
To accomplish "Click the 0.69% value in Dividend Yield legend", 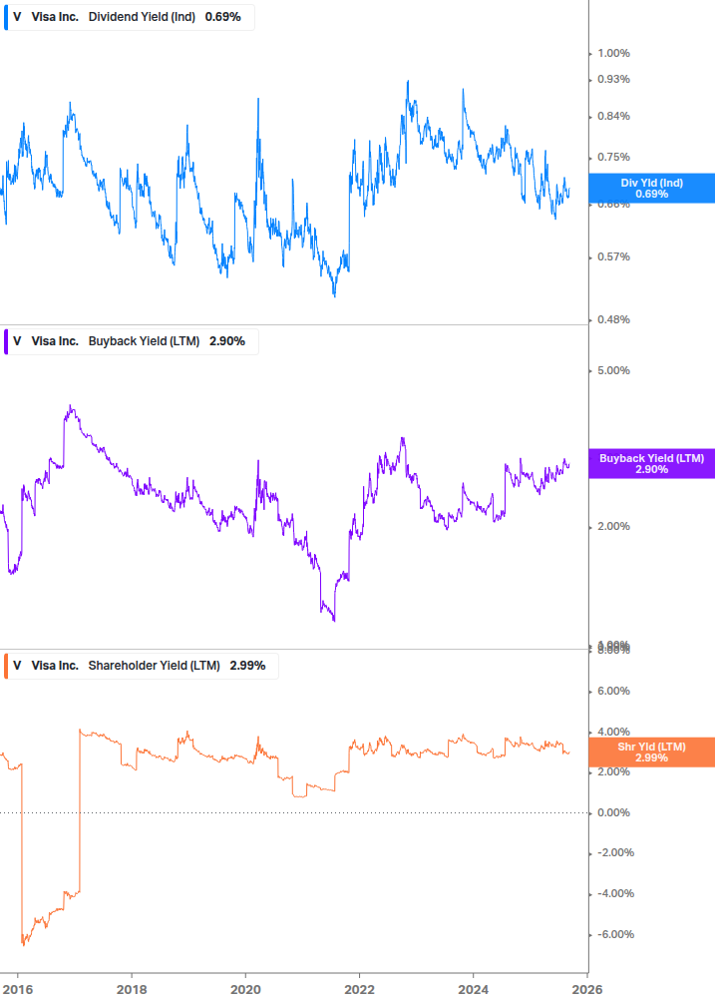I will [223, 17].
